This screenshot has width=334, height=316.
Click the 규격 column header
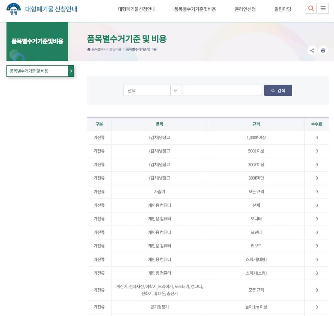pos(256,124)
